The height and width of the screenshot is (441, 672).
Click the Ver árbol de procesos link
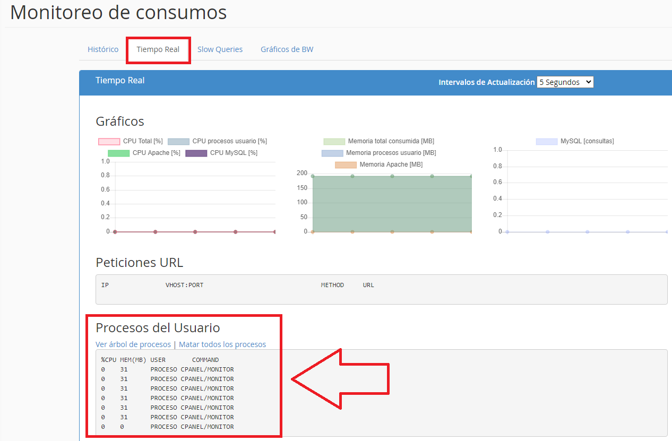(133, 344)
